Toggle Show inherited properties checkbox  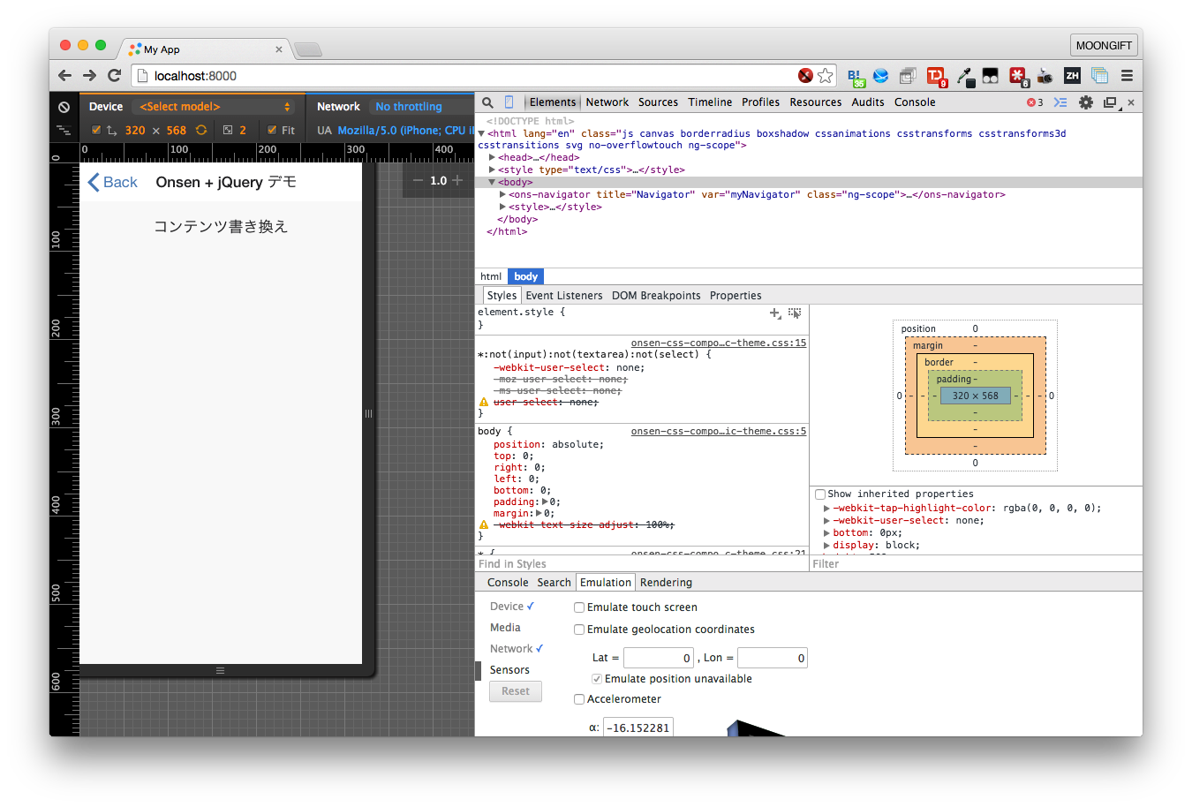point(820,494)
